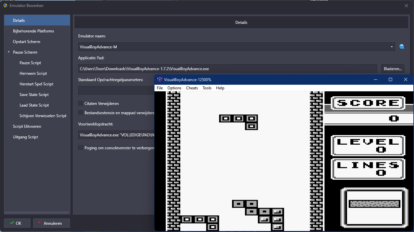Click the Tetris game screen playfield
Screen dimensions: 414x232
coord(245,161)
